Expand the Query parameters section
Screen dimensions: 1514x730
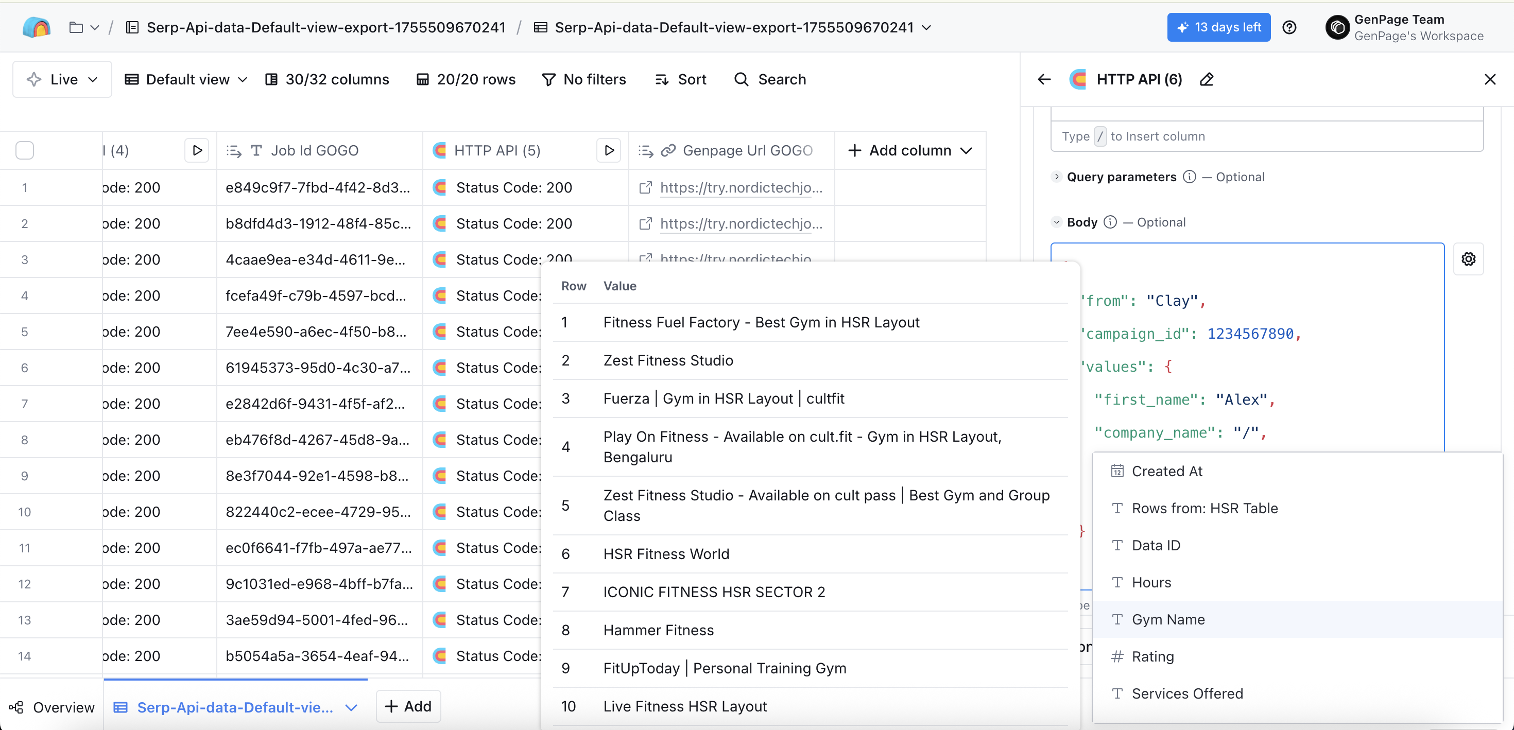[x=1057, y=177]
